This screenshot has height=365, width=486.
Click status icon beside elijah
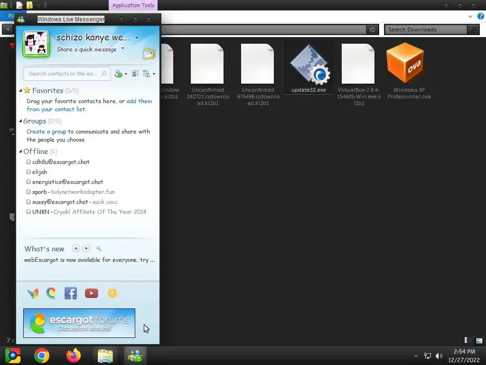click(28, 172)
